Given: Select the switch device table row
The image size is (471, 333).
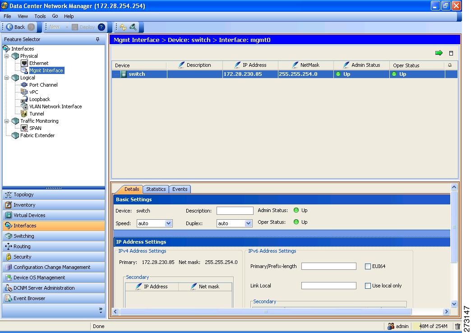Looking at the screenshot, I should coord(285,74).
